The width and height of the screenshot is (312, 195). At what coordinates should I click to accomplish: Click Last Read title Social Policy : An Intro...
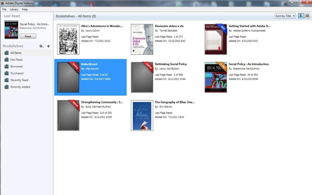[x=34, y=24]
